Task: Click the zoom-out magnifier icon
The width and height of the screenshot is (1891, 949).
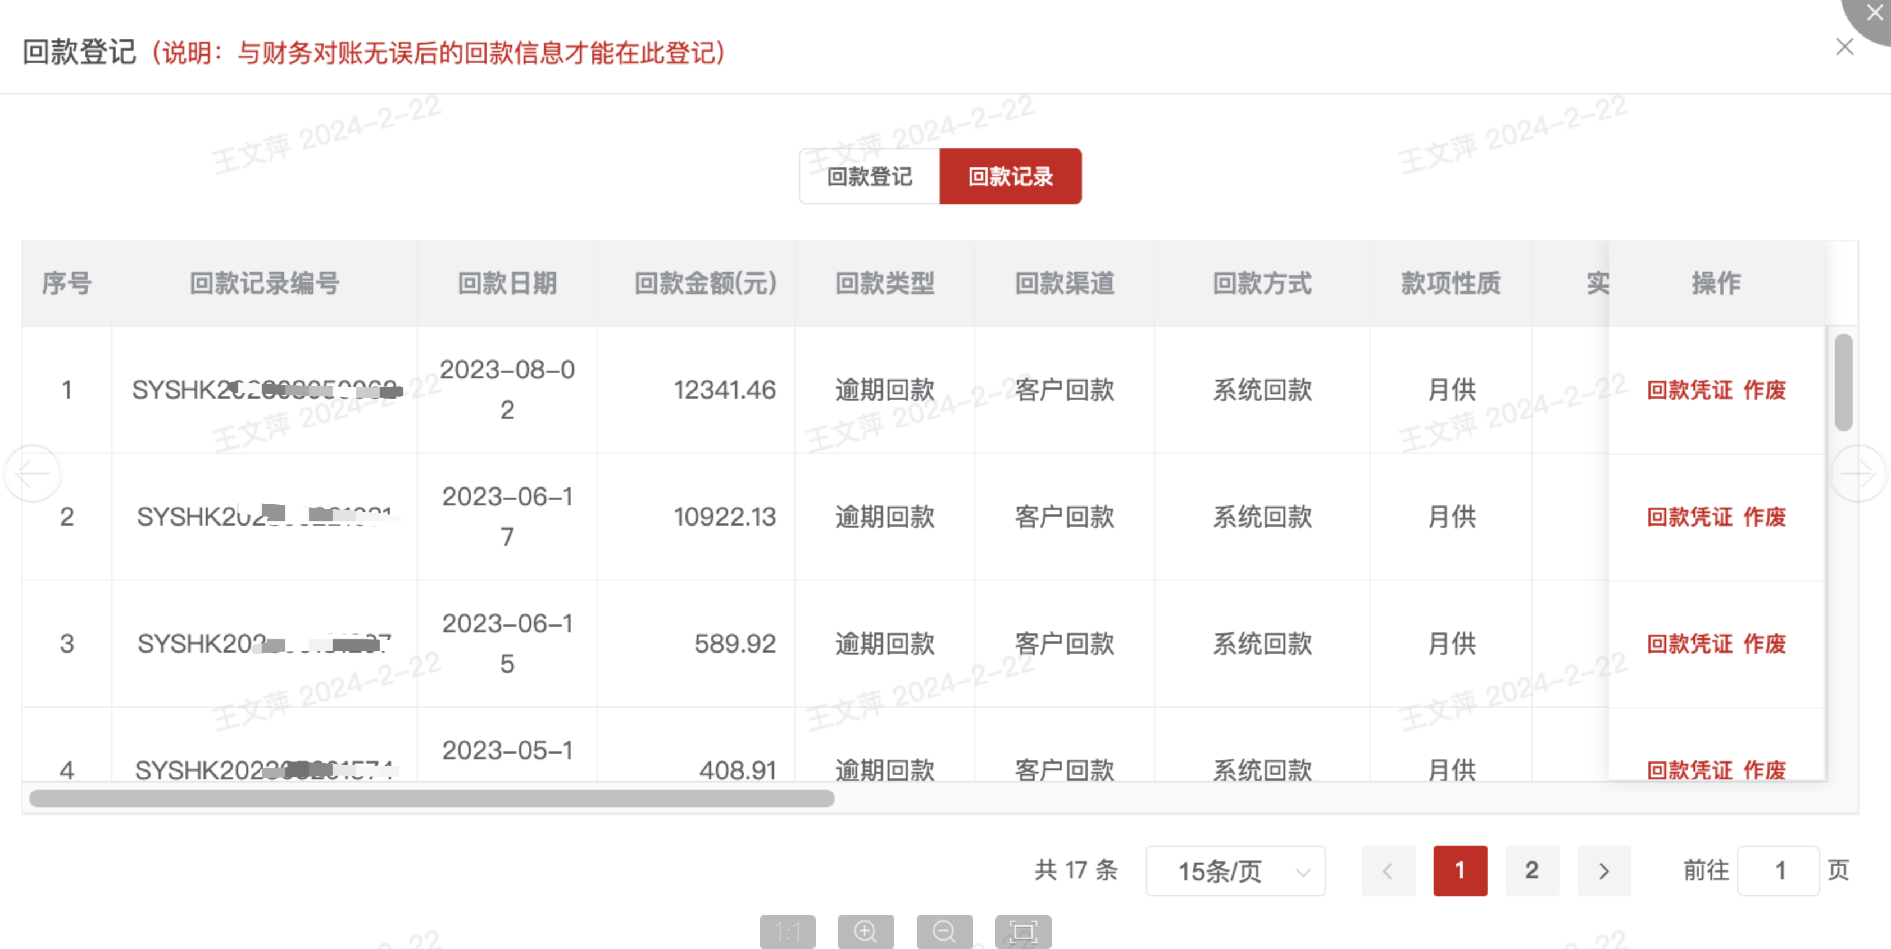Action: click(x=944, y=932)
